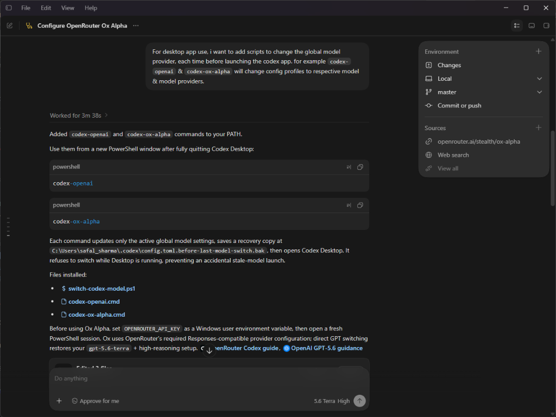The height and width of the screenshot is (417, 556).
Task: Click the stethoscope icon beside the thread title
Action: [x=29, y=25]
